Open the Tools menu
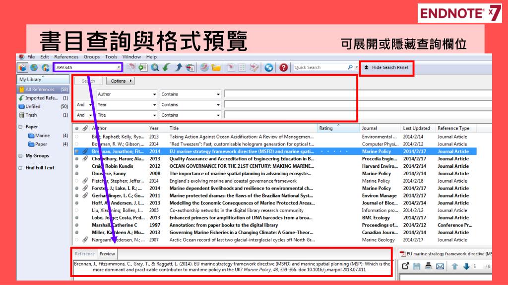The image size is (508, 285). click(x=111, y=57)
